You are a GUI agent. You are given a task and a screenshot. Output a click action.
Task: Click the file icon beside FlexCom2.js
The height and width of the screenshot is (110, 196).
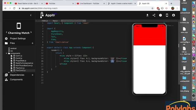click(12, 71)
